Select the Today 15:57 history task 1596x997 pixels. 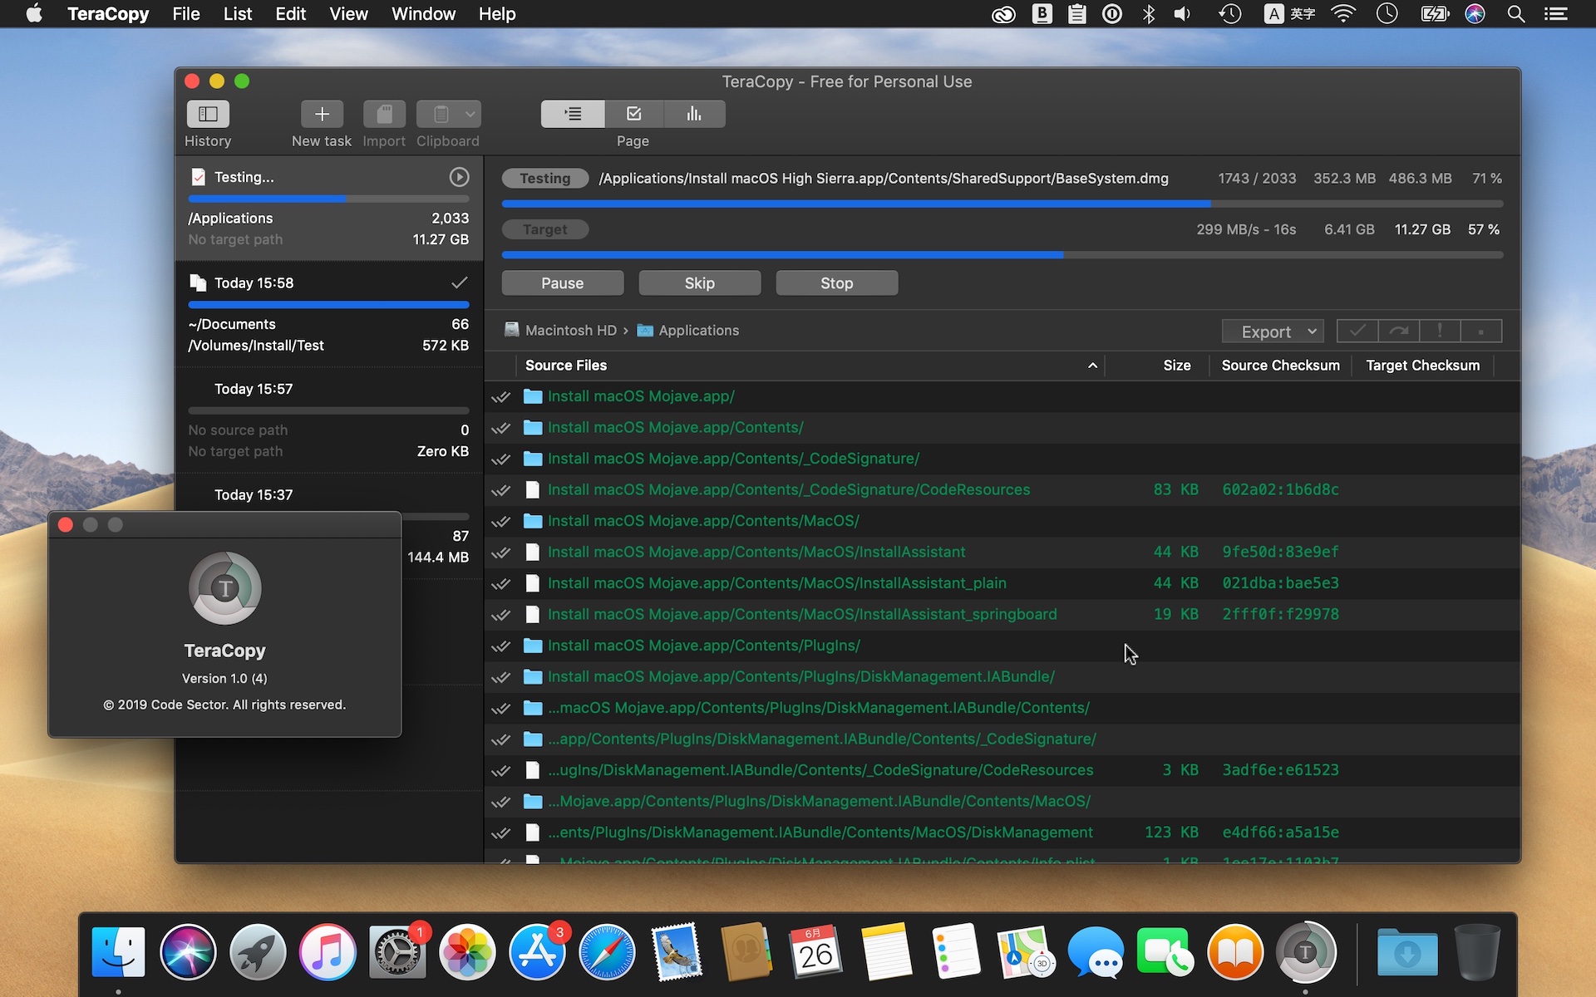point(329,420)
